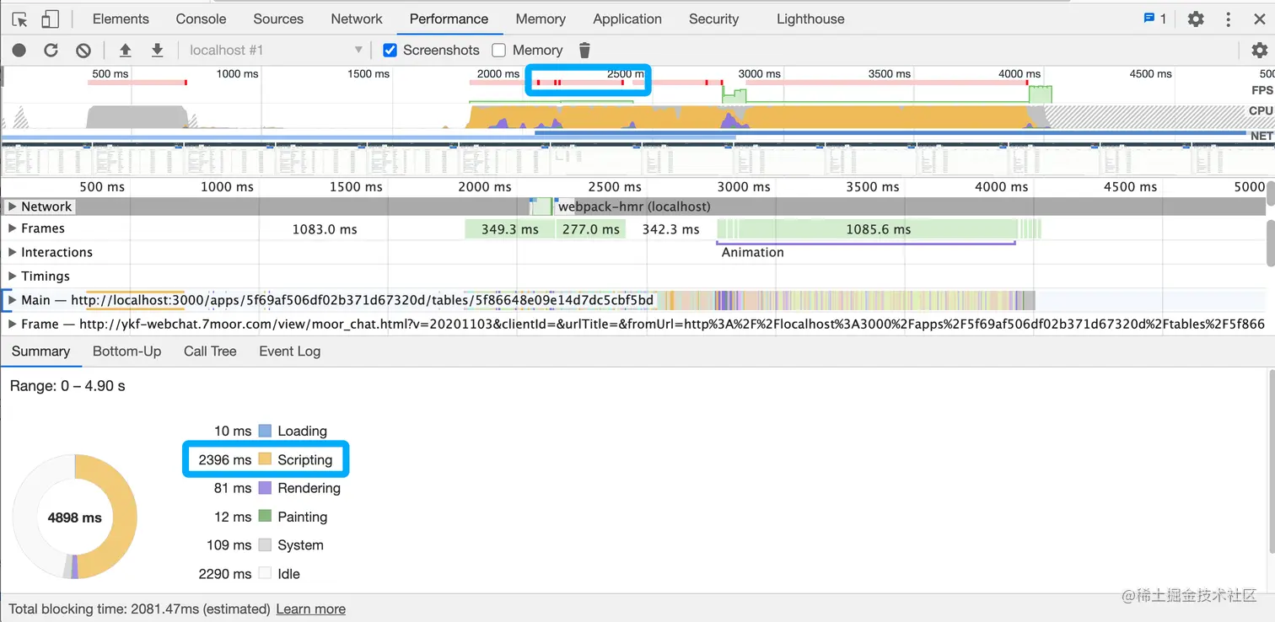Click the reload and record icon
The height and width of the screenshot is (622, 1275).
pyautogui.click(x=51, y=51)
